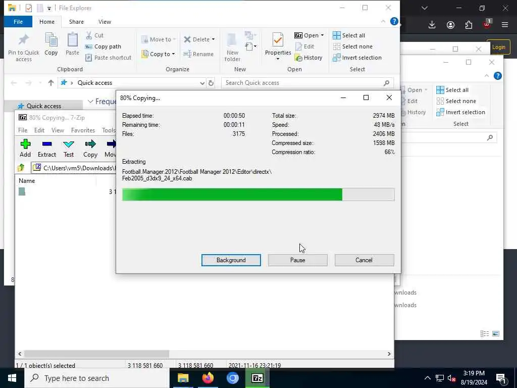Click the 7-Zip up-folder icon
The height and width of the screenshot is (388, 517).
[x=21, y=168]
